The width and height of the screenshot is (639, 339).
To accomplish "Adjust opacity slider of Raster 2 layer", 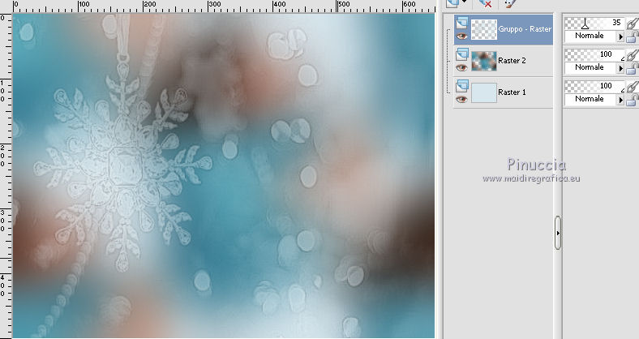I will (x=594, y=54).
